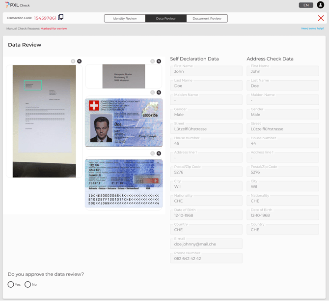Click Address Check Date of Birth field

tap(283, 215)
